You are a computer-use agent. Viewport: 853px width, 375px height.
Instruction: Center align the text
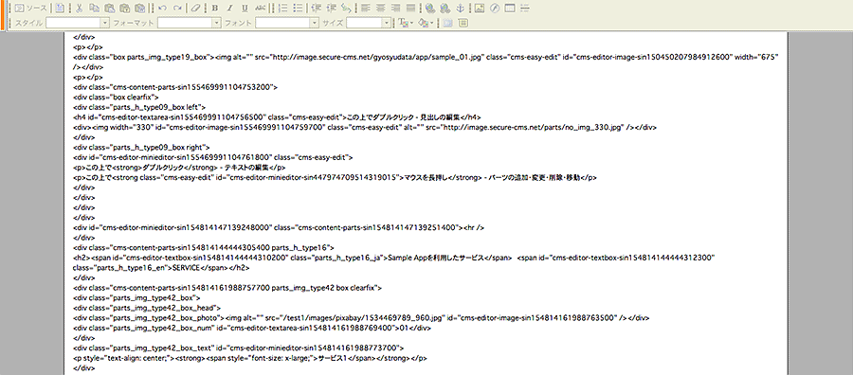click(x=381, y=9)
